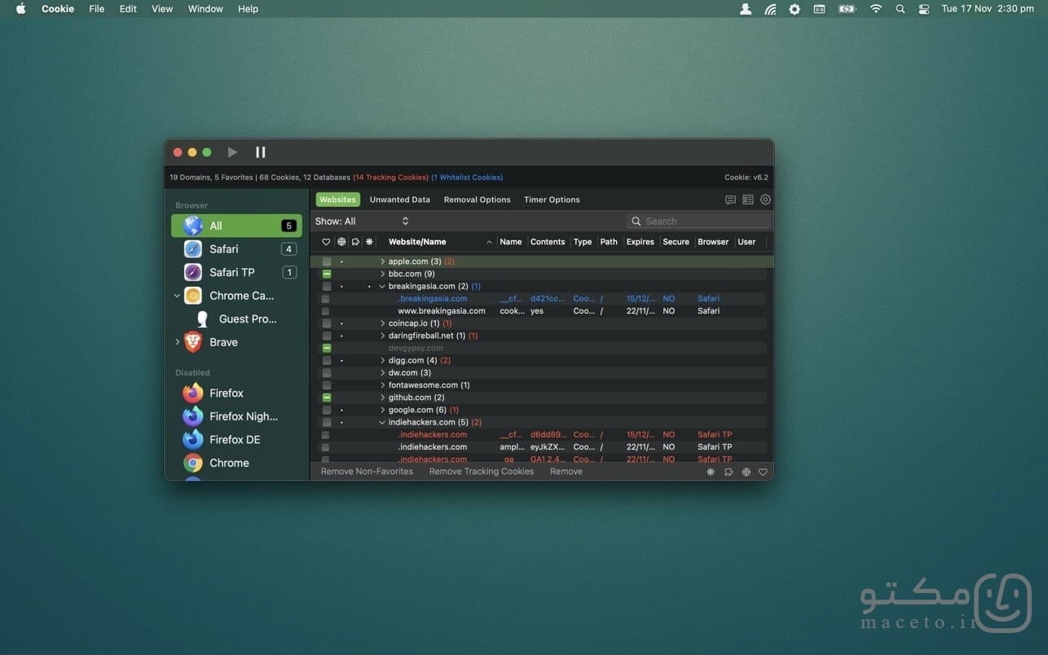This screenshot has height=655, width=1048.
Task: Collapse the indiehackers.com group
Action: 382,423
